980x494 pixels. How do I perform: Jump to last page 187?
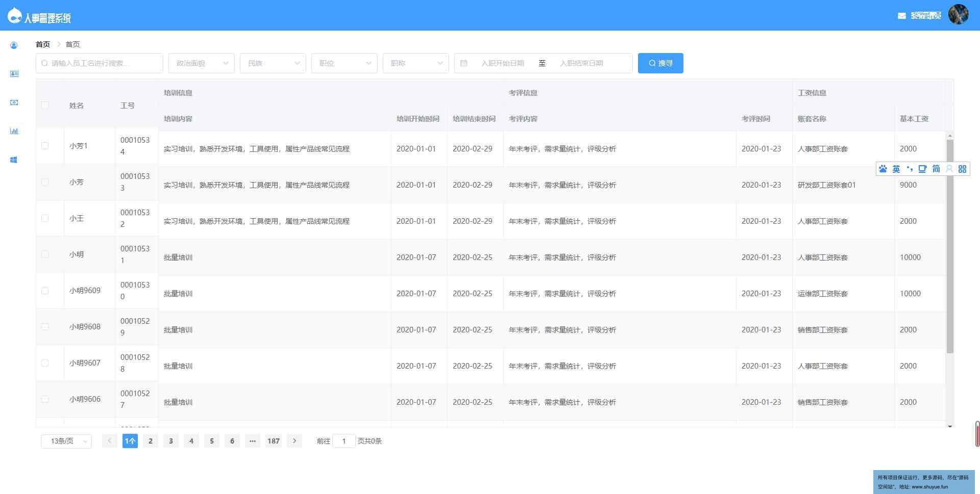coord(274,441)
